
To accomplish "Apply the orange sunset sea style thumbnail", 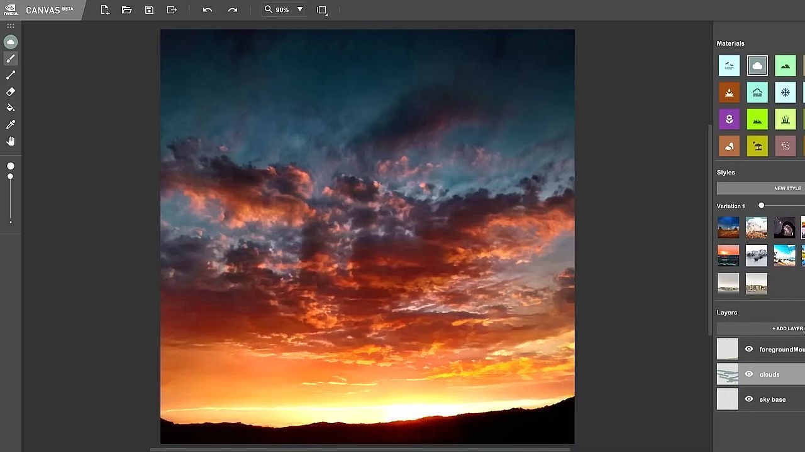I will tap(728, 256).
